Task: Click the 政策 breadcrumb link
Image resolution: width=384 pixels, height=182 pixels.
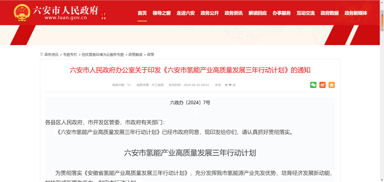Action: 151,55
